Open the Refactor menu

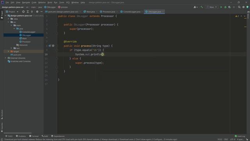point(42,2)
